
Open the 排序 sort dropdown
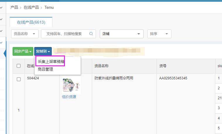coord(159,34)
